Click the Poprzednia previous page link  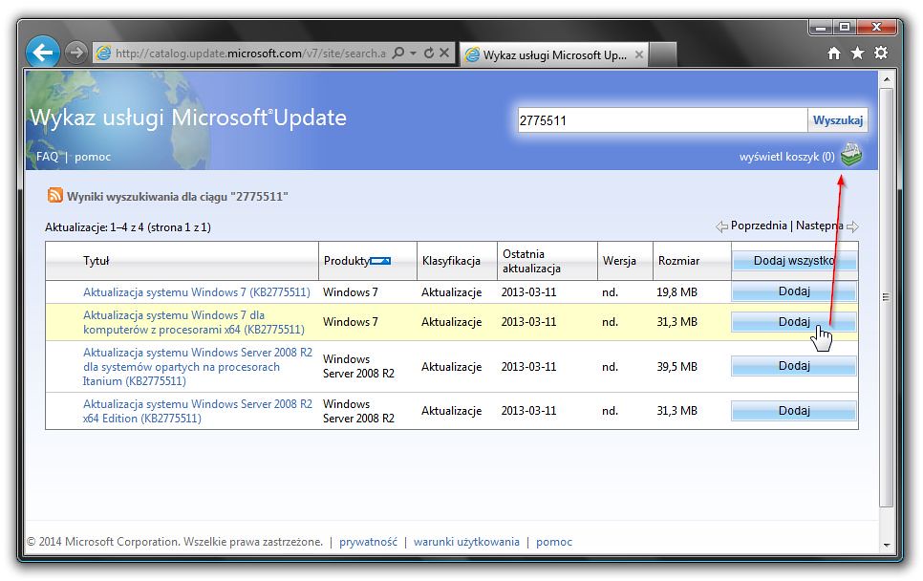(x=759, y=226)
